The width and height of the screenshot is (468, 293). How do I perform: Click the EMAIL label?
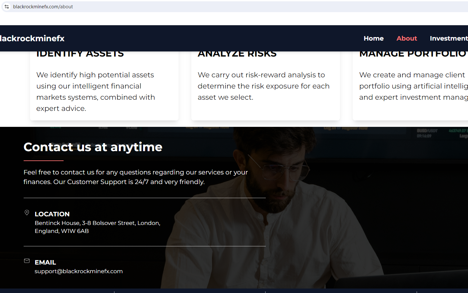(45, 262)
